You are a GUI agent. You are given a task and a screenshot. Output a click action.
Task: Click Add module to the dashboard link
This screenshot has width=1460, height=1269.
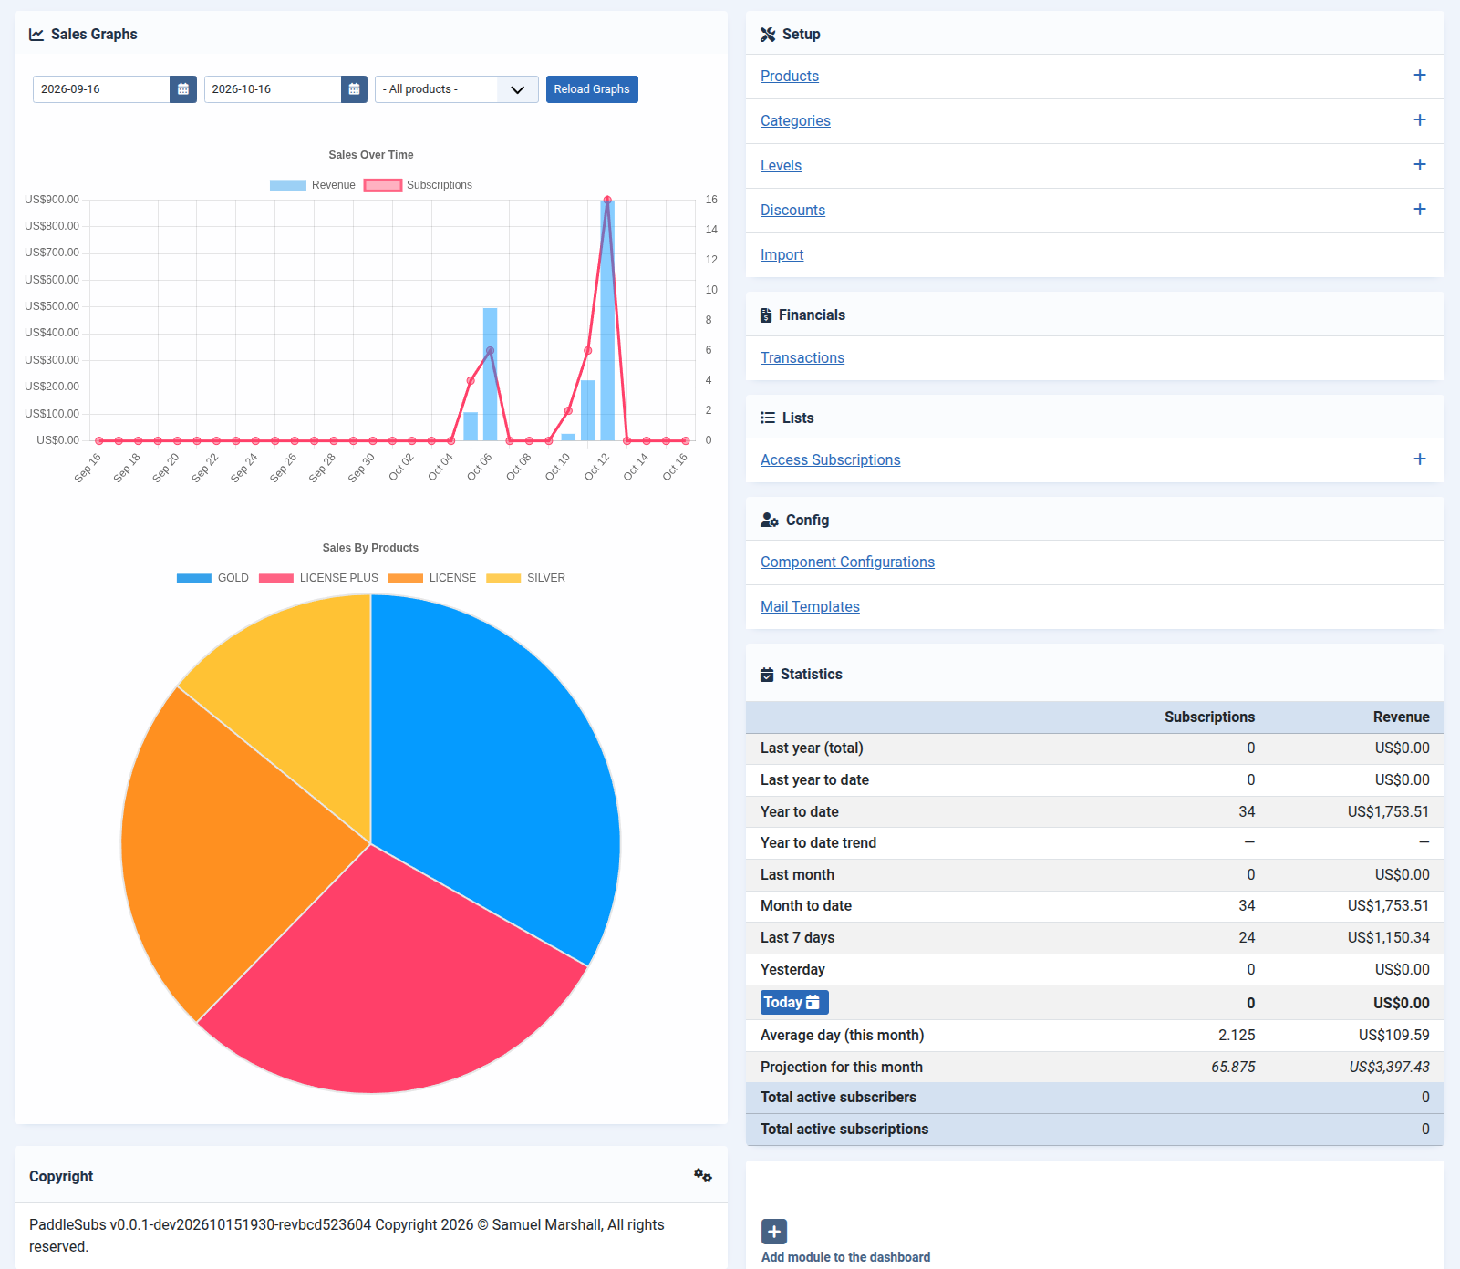tap(846, 1257)
